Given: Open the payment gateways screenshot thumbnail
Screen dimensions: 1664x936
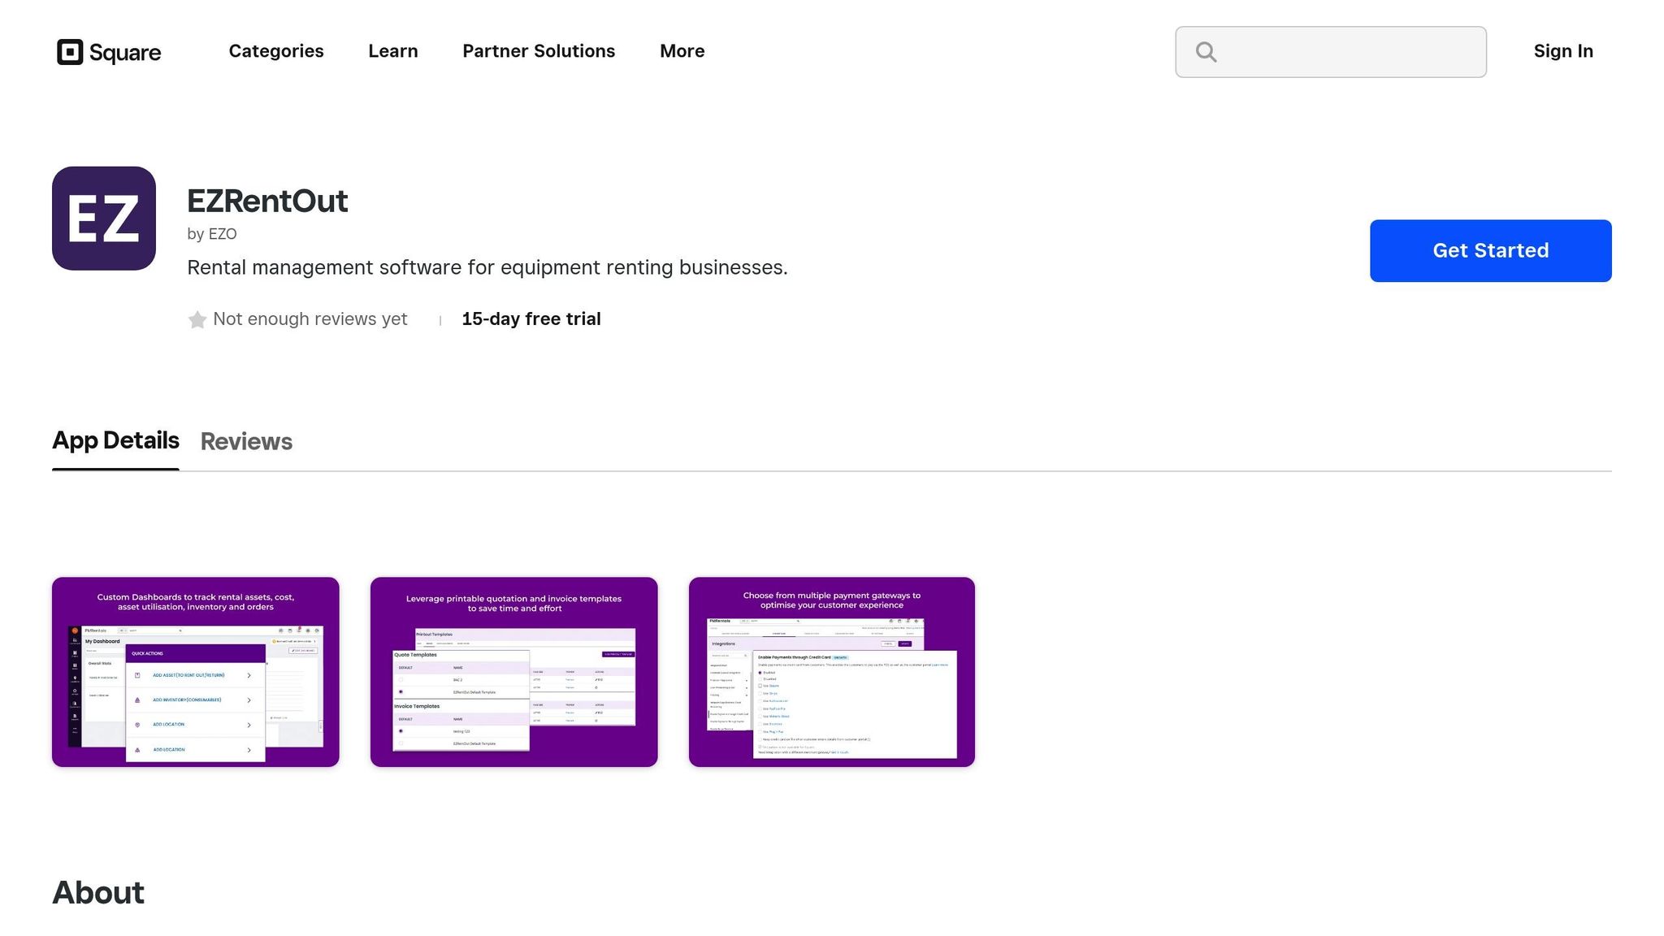Looking at the screenshot, I should pos(832,672).
